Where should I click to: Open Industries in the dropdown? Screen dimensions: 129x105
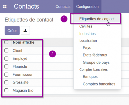[x=87, y=34]
